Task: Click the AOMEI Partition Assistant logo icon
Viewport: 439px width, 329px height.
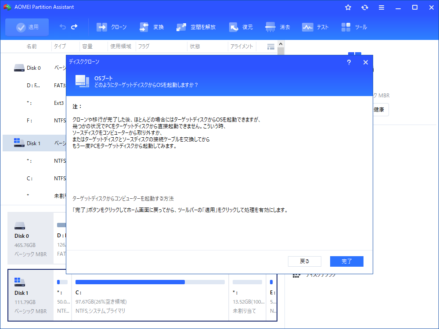Action: click(x=7, y=7)
